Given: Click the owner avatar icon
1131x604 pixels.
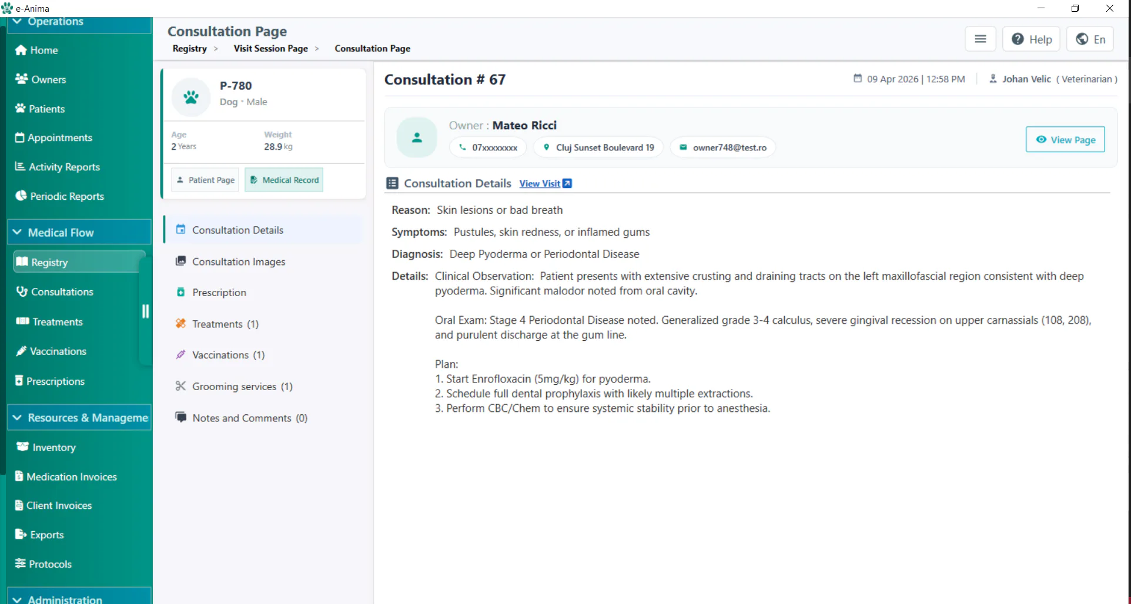Looking at the screenshot, I should tap(417, 137).
